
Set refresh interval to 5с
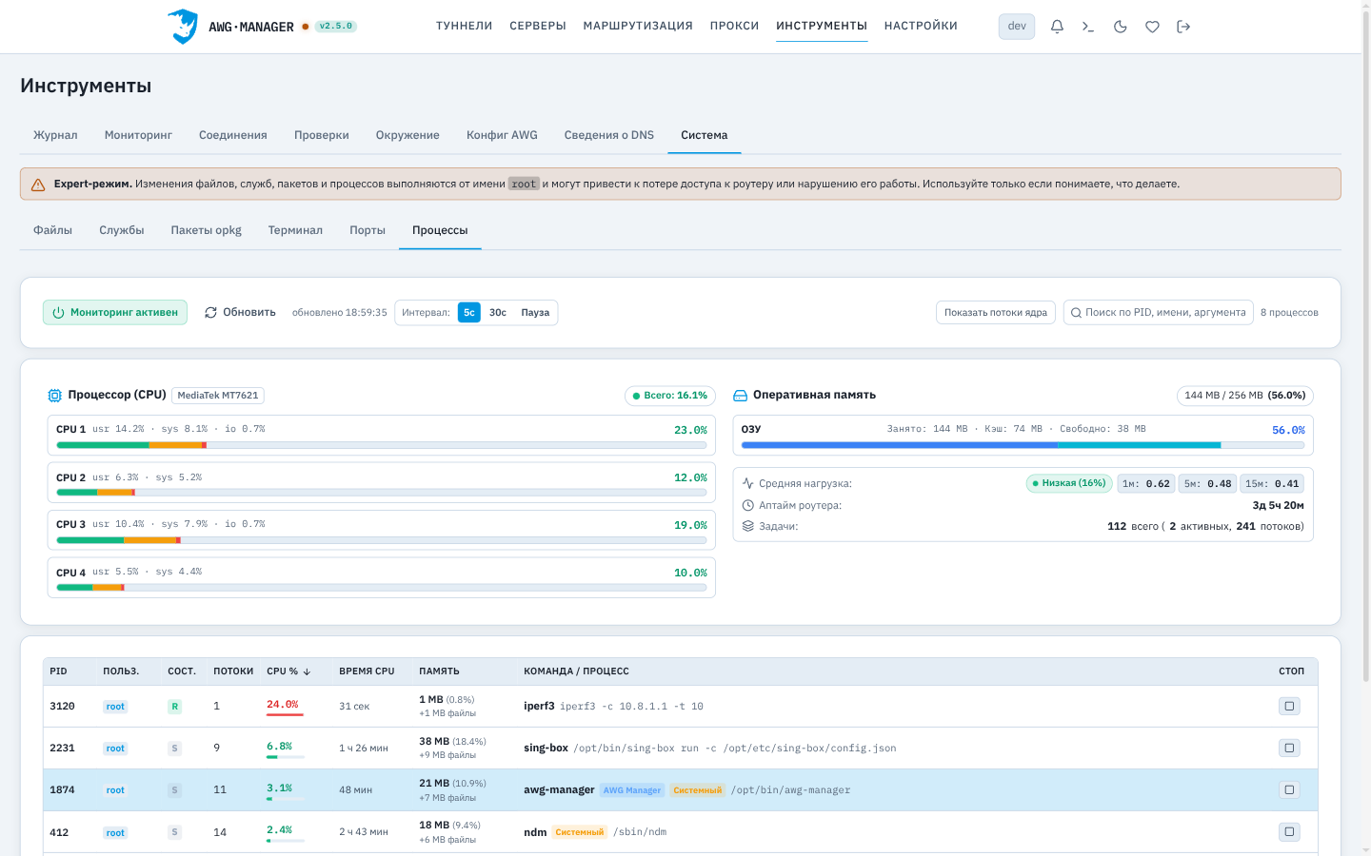pos(469,312)
